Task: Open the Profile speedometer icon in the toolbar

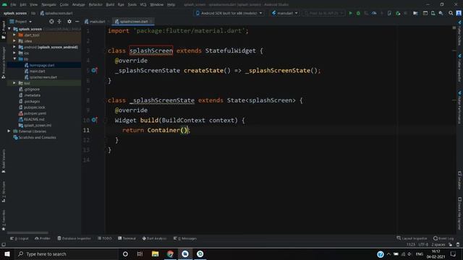Action: click(x=374, y=13)
